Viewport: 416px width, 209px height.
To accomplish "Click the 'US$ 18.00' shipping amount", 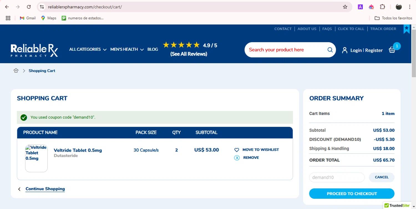I will coord(384,149).
